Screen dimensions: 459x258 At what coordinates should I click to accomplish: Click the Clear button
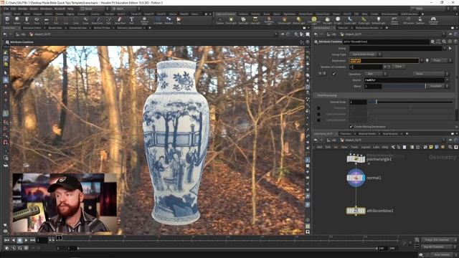[399, 67]
